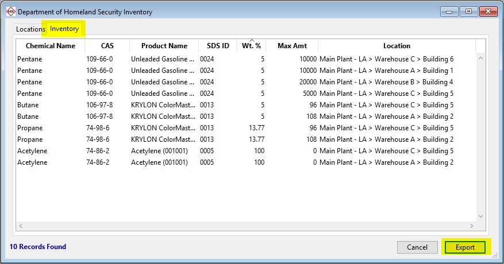
Task: Click the Product Name column header
Action: click(164, 46)
